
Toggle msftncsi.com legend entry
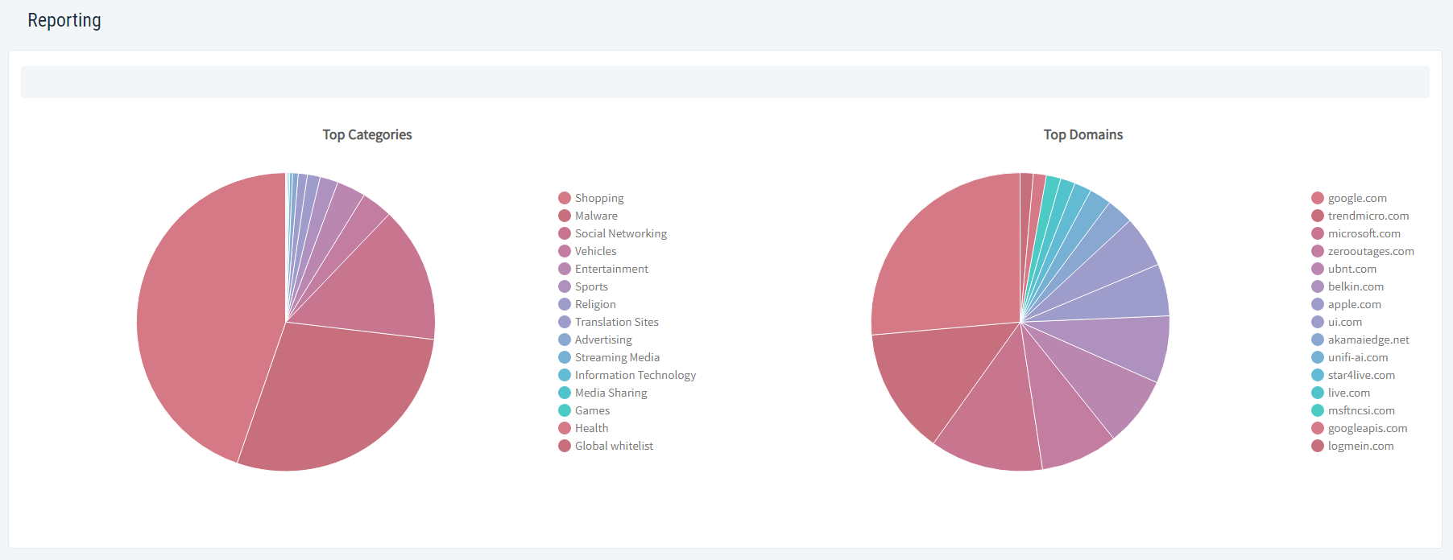pyautogui.click(x=1353, y=410)
